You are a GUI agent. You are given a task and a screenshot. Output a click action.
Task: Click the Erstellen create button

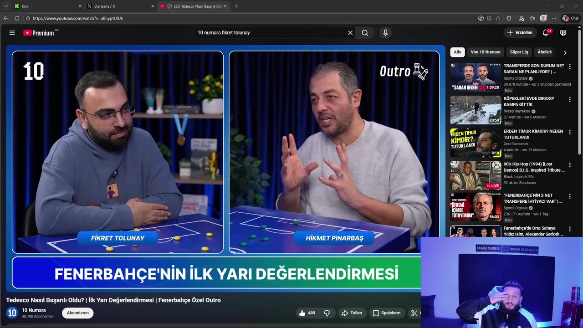pos(520,33)
